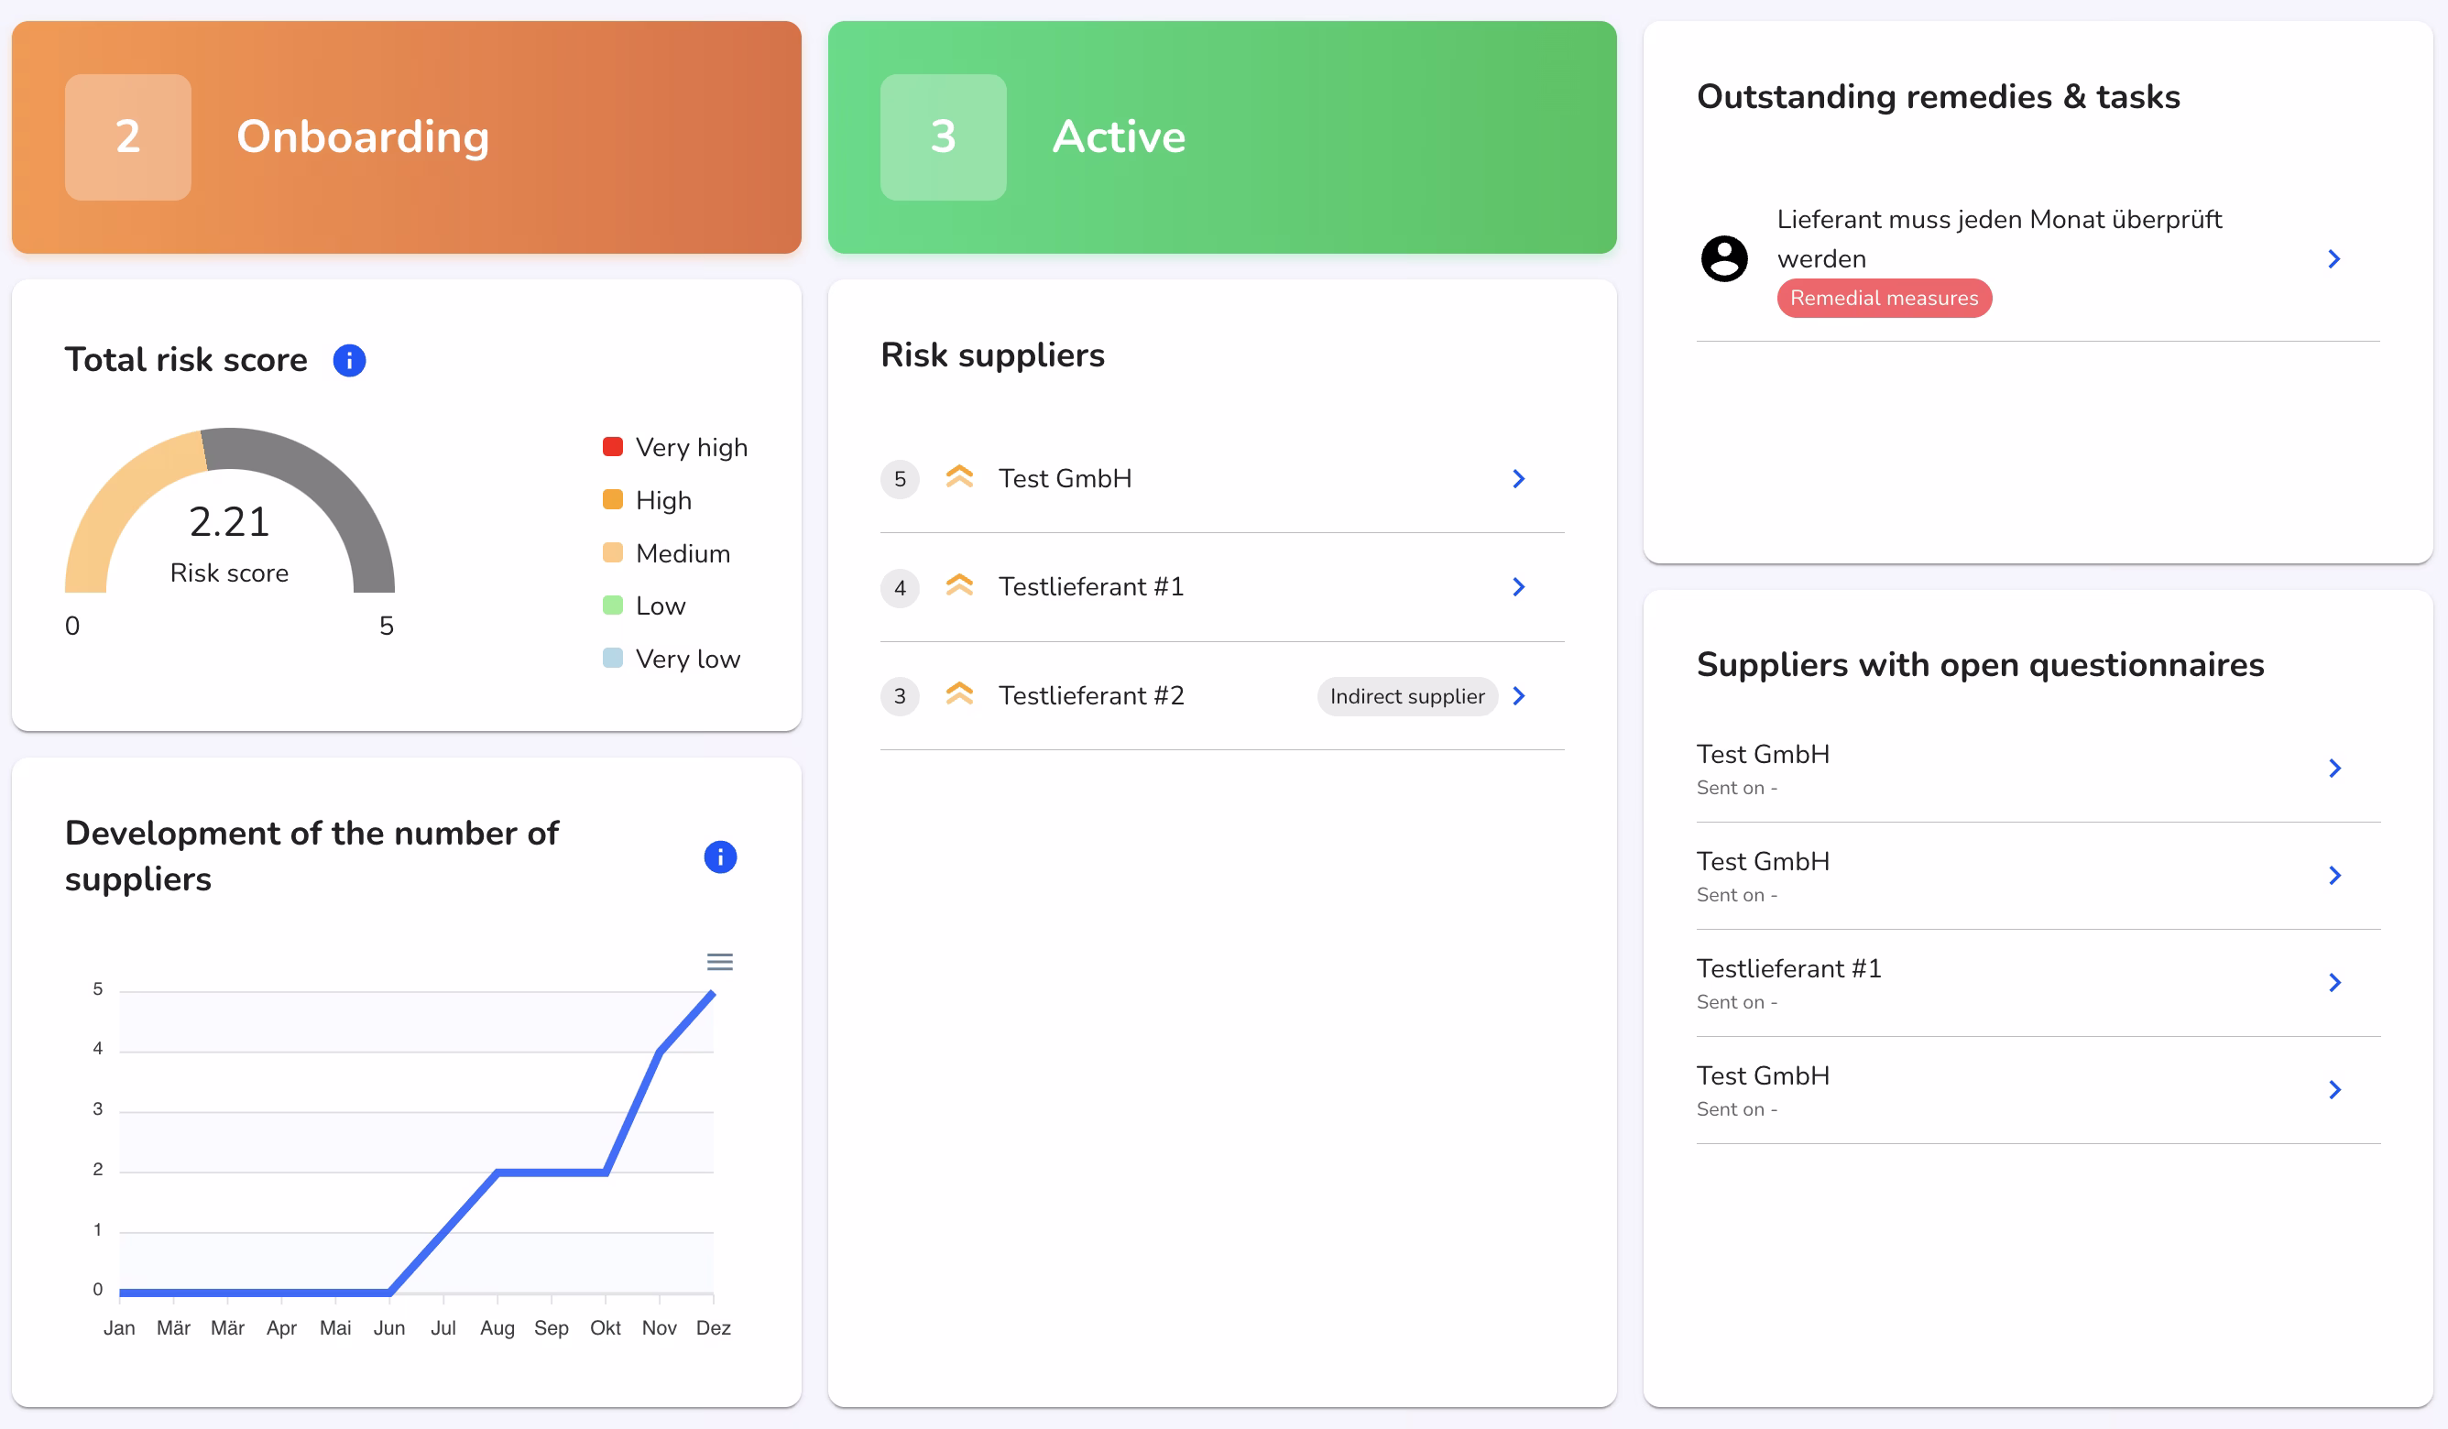Click the onboarding count badge showing 2

tap(127, 137)
